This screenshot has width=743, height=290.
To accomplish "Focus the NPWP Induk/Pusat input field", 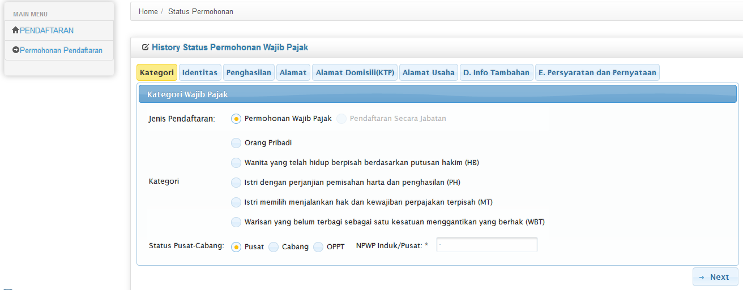I will 486,245.
